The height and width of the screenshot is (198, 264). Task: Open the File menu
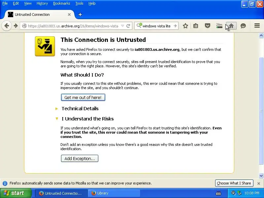point(5,3)
